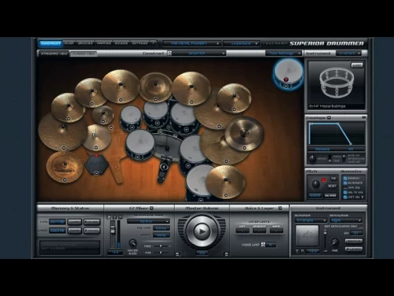Screen dimensions: 394x296
Task: Adjust the Fade slider in EZ Mixer
Action: (161, 246)
